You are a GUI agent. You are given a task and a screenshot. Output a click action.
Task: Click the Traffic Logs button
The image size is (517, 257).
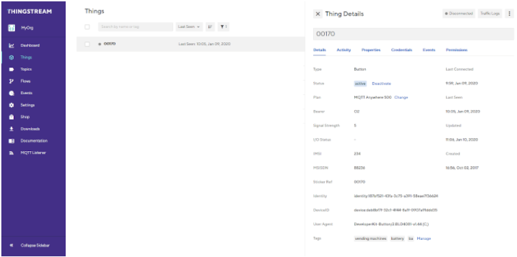tap(490, 14)
